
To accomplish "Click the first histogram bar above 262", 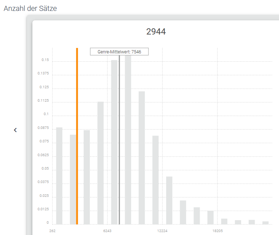I will 59,176.
